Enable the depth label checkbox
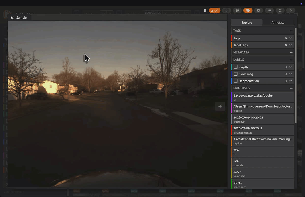 (236, 67)
